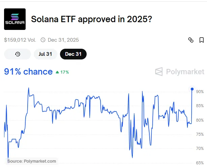Click the 91% chance headline
This screenshot has width=207, height=167.
[x=28, y=72]
